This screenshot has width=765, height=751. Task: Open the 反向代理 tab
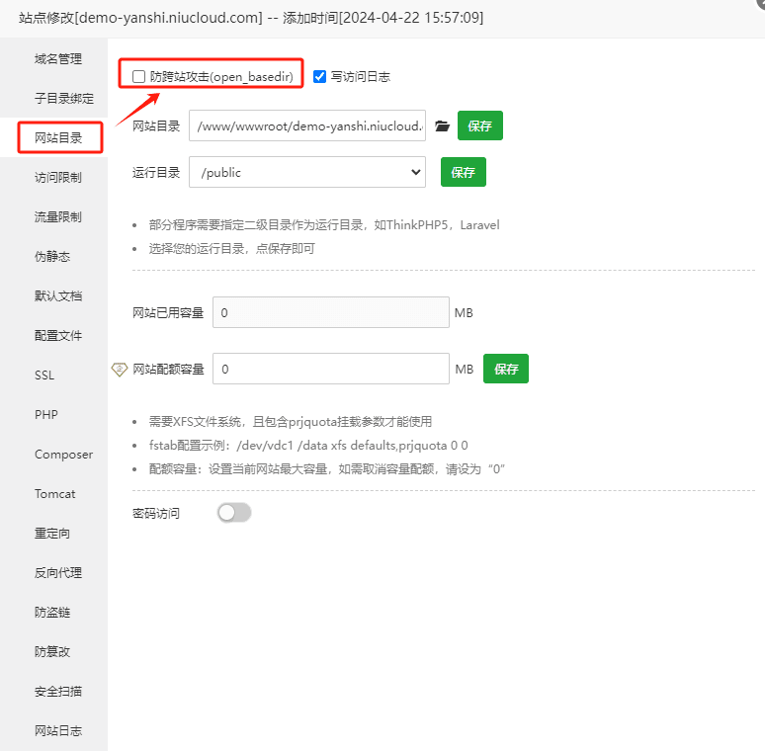click(x=58, y=573)
